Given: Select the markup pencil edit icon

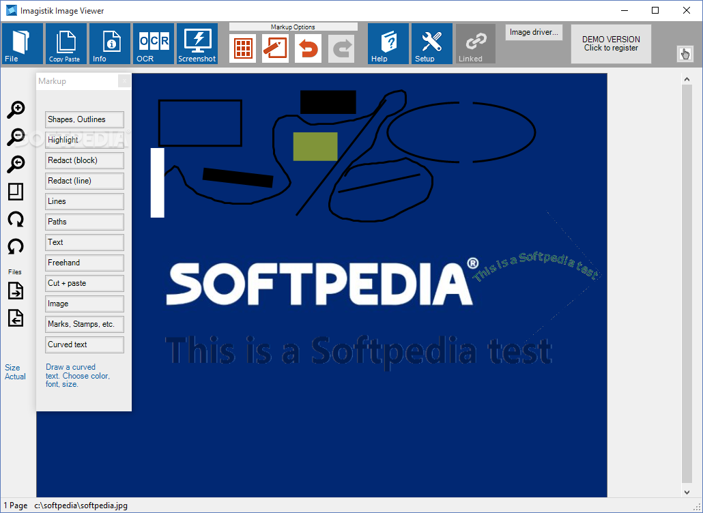Looking at the screenshot, I should [275, 48].
